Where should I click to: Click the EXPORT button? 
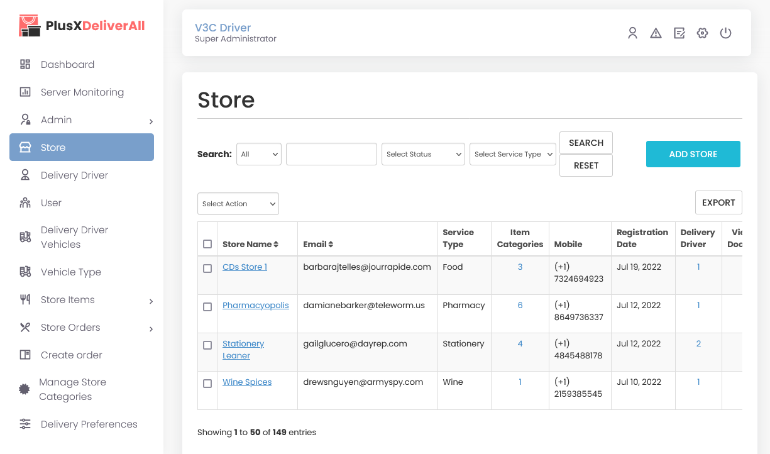pyautogui.click(x=718, y=202)
